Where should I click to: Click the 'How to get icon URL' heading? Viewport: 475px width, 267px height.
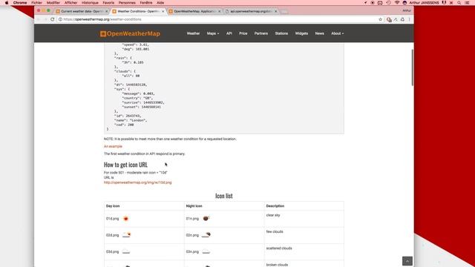tap(125, 165)
